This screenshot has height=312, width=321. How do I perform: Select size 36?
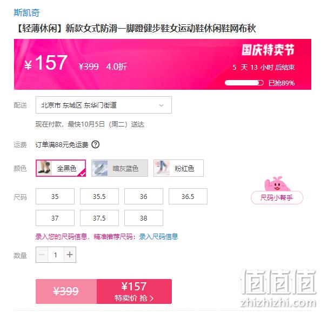144,196
